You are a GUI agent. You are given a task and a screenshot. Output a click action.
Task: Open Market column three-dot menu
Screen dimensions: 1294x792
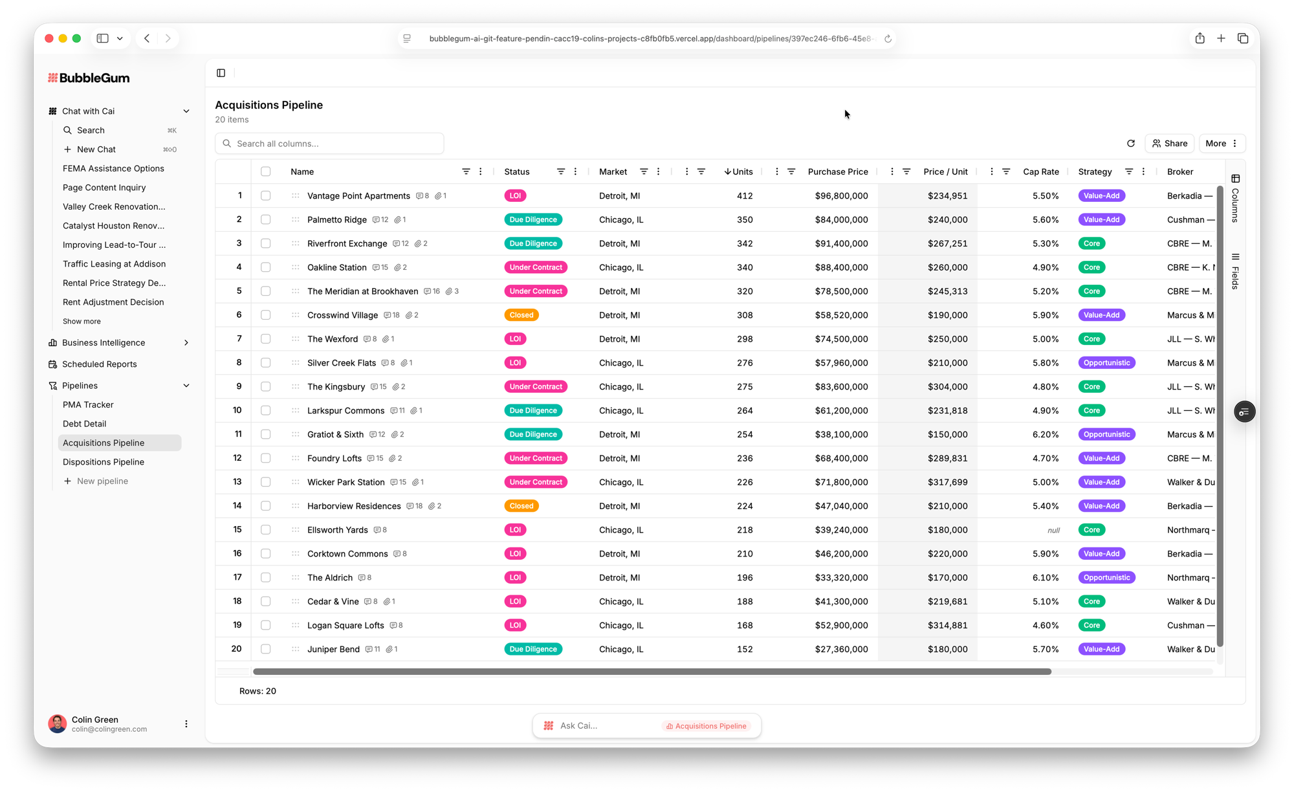[x=659, y=171]
